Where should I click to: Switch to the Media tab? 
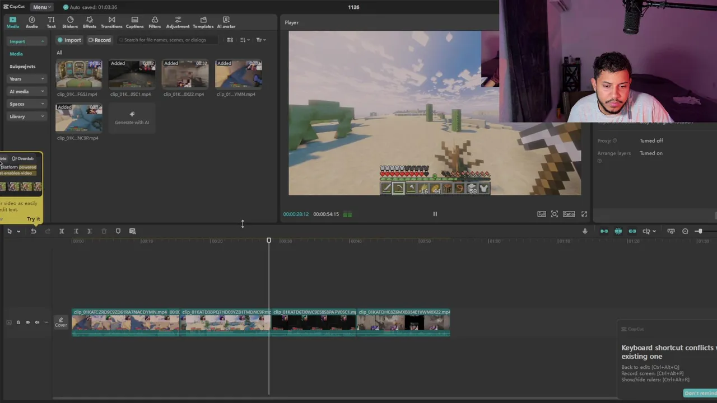coord(12,22)
